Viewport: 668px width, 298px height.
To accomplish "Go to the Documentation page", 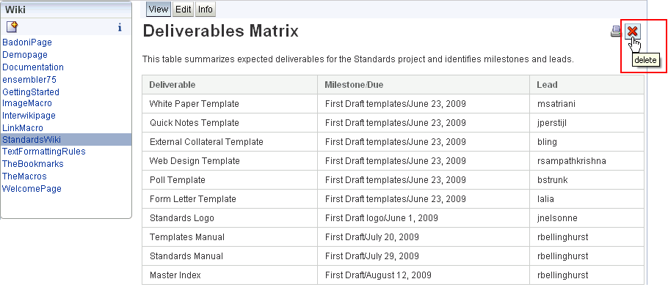I will [33, 67].
